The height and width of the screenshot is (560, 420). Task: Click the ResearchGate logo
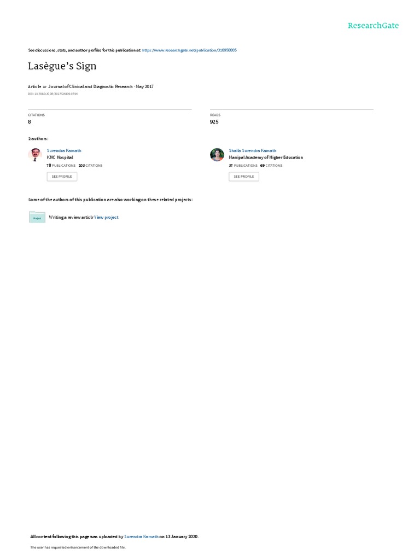point(373,26)
